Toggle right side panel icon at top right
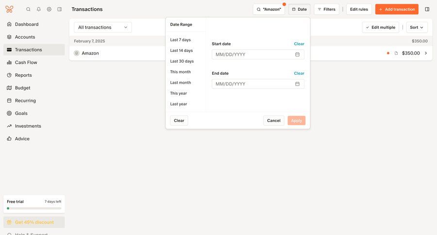Viewport: 437px width, 235px height. click(x=427, y=9)
